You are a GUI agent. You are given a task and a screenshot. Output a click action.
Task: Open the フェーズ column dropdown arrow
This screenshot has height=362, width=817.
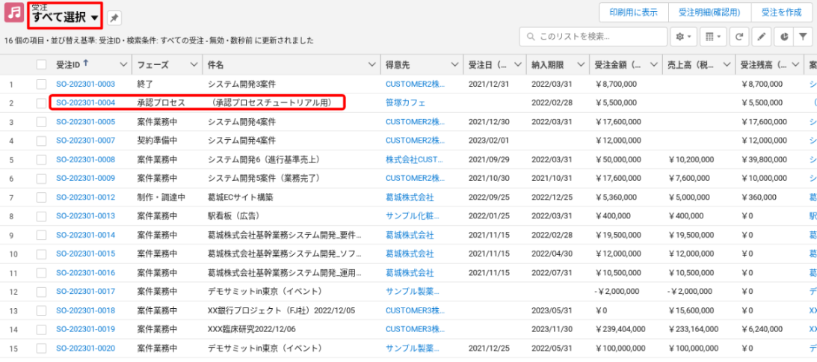click(x=194, y=64)
